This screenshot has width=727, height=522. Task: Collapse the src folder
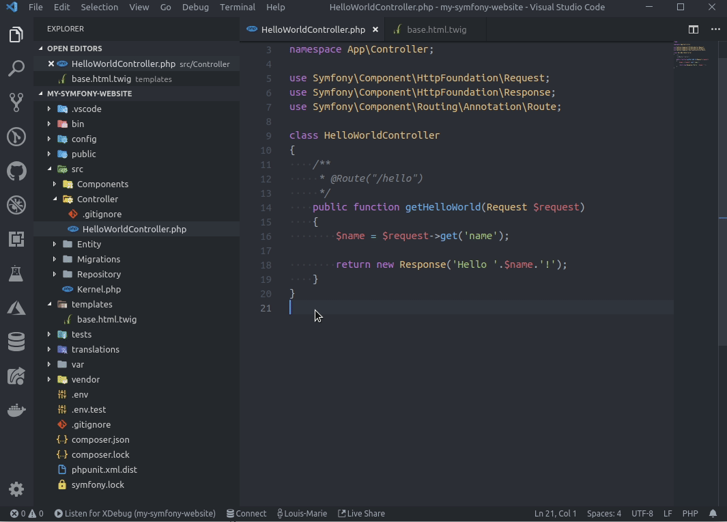coord(49,169)
